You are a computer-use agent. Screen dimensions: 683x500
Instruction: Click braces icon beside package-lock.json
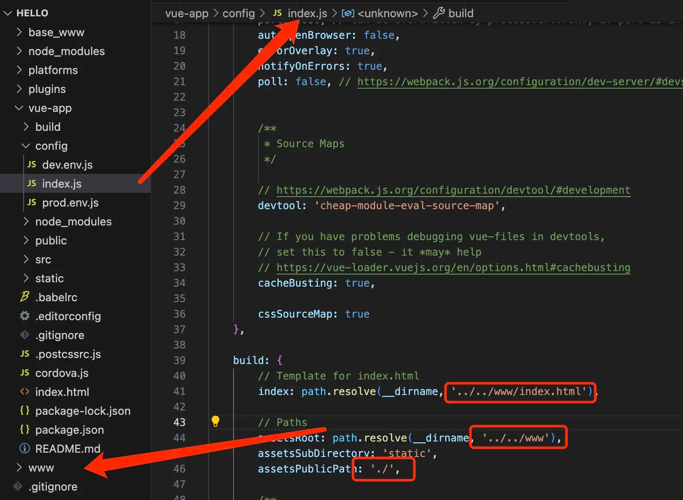pyautogui.click(x=25, y=410)
